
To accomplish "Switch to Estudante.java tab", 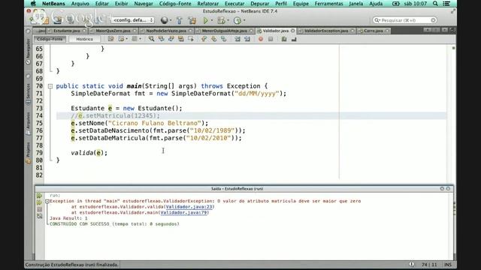I will (67, 31).
